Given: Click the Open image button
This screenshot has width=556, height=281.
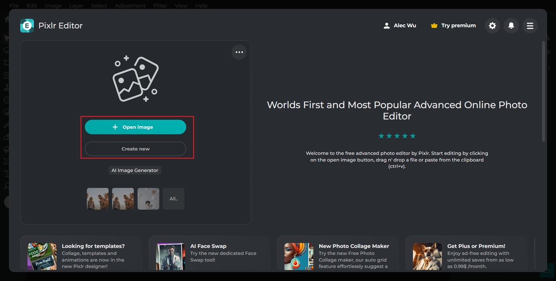Looking at the screenshot, I should [136, 127].
